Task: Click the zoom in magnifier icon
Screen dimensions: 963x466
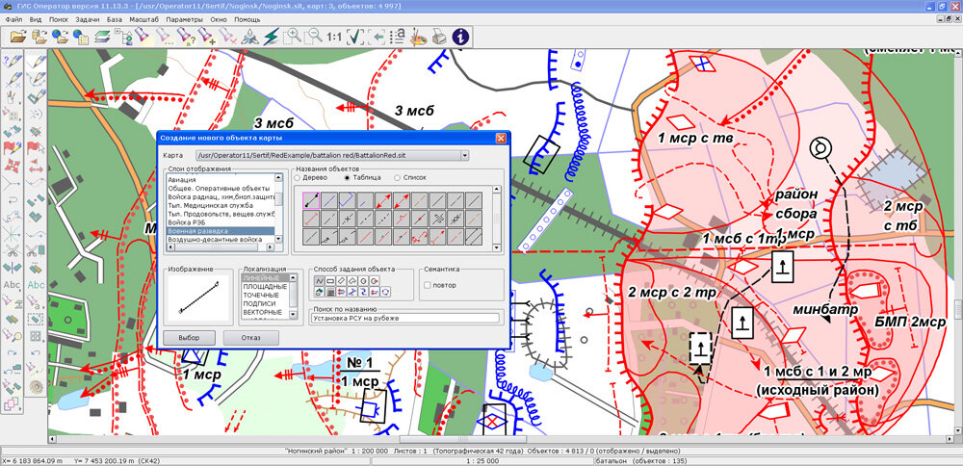Action: click(x=293, y=37)
